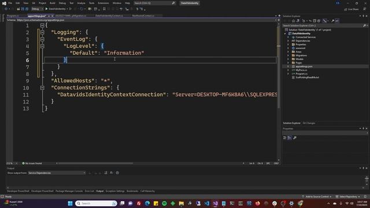The height and width of the screenshot is (208, 370).
Task: Click Select Repository in the status bar
Action: point(348,196)
